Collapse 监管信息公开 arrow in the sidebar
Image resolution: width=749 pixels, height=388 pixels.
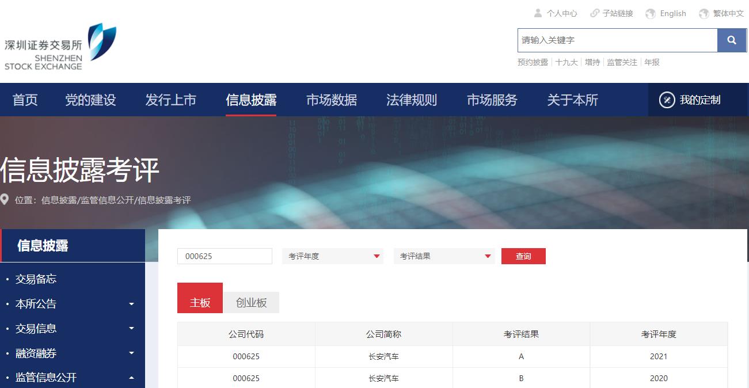[x=131, y=378]
